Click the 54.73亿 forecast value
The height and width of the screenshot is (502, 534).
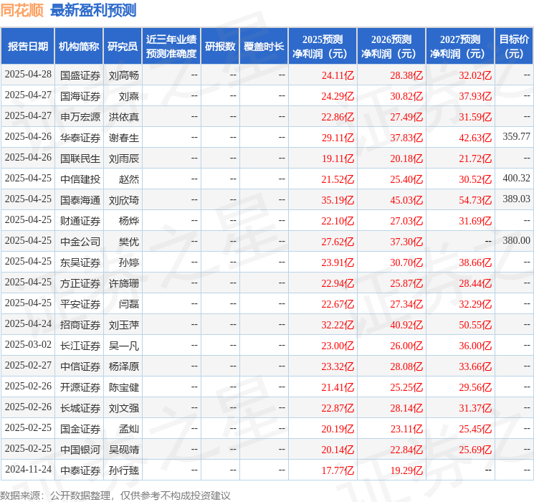475,200
